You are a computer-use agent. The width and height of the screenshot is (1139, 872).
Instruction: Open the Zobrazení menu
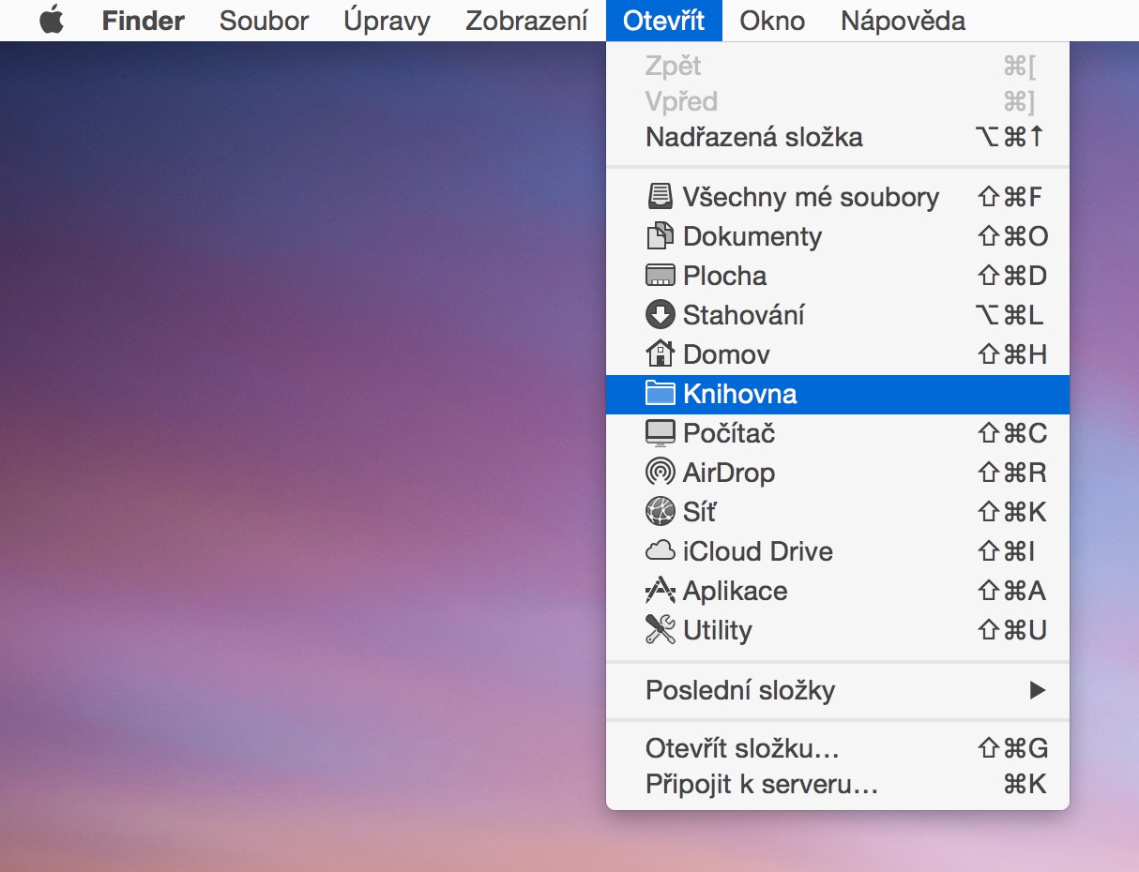click(x=528, y=21)
